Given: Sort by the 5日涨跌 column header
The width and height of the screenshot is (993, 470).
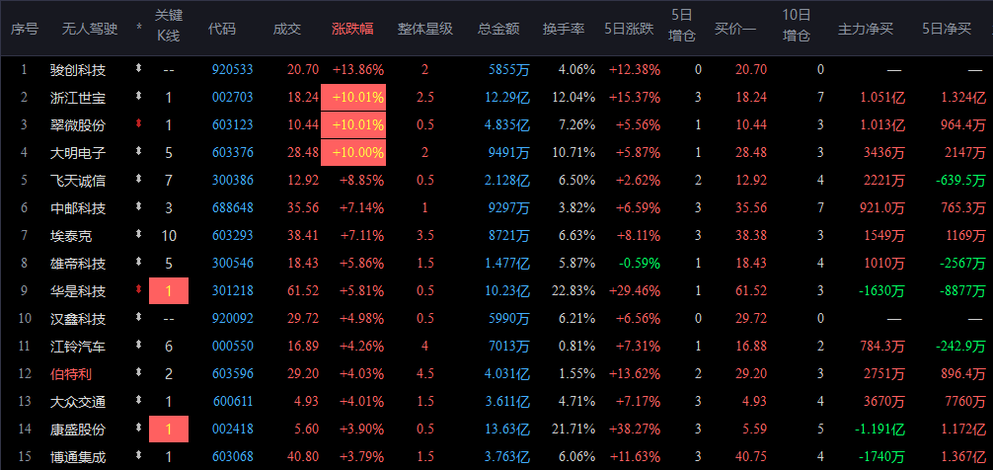Looking at the screenshot, I should [631, 30].
